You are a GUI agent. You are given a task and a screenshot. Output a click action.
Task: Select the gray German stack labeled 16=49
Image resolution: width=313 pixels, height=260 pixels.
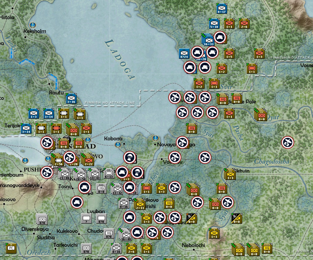coord(126,235)
